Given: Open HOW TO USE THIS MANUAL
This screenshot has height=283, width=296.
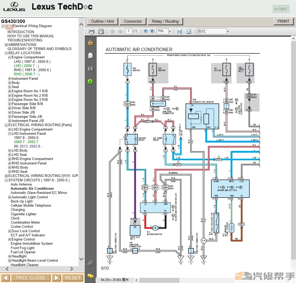Looking at the screenshot, I should point(31,36).
